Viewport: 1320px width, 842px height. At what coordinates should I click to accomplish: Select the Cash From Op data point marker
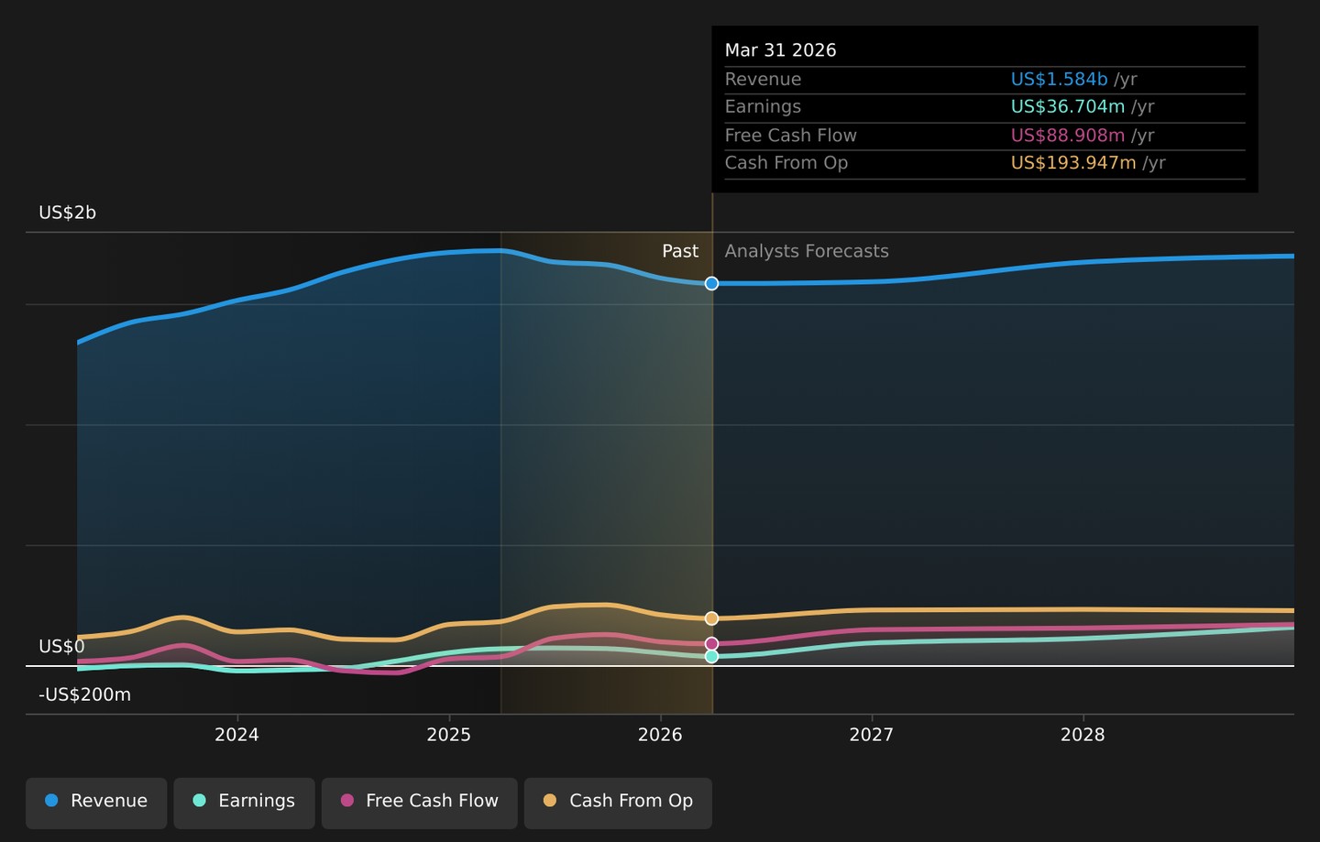pyautogui.click(x=711, y=618)
